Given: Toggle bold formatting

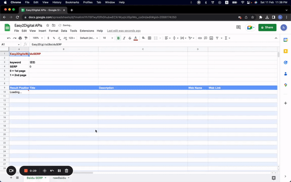Looking at the screenshot, I should click(118, 38).
